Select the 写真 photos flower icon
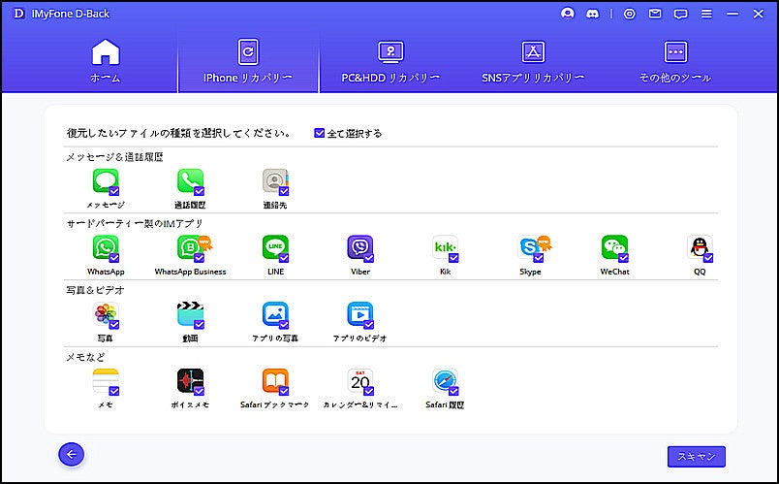Image resolution: width=779 pixels, height=484 pixels. coord(106,314)
